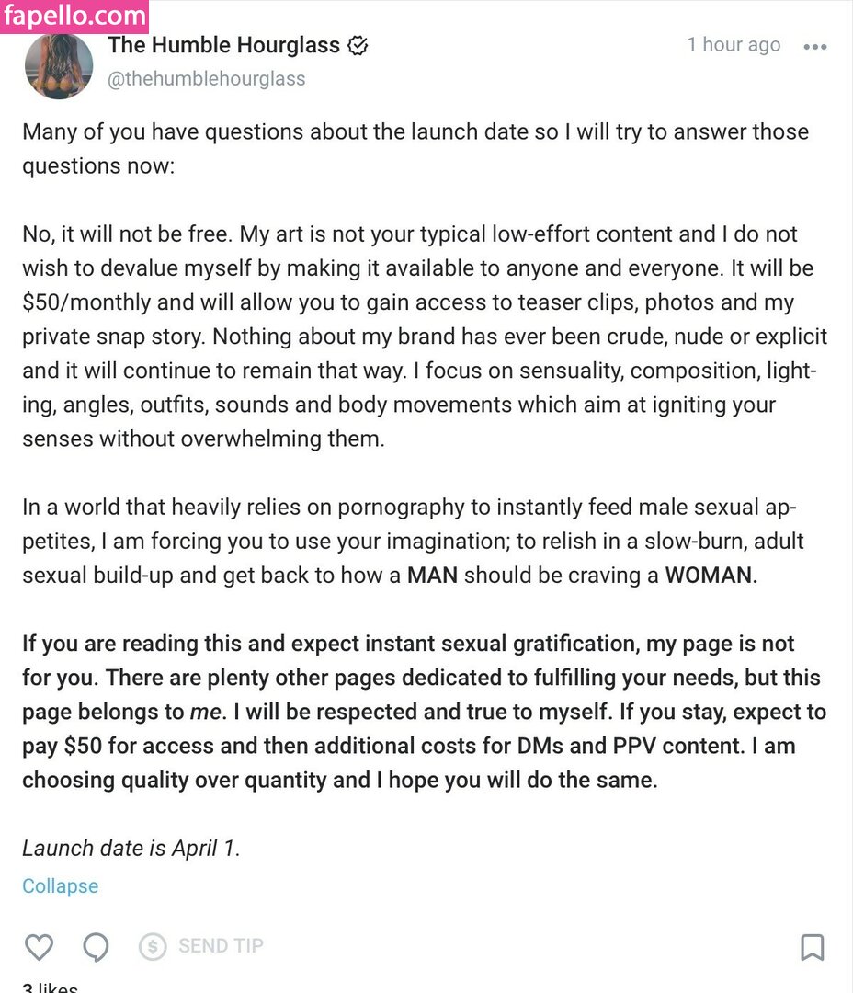Open comments via the speech bubble icon
Image resolution: width=853 pixels, height=993 pixels.
(x=96, y=946)
